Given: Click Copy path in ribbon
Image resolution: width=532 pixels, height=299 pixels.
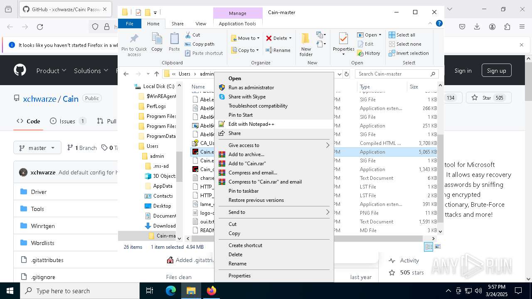Looking at the screenshot, I should [199, 44].
